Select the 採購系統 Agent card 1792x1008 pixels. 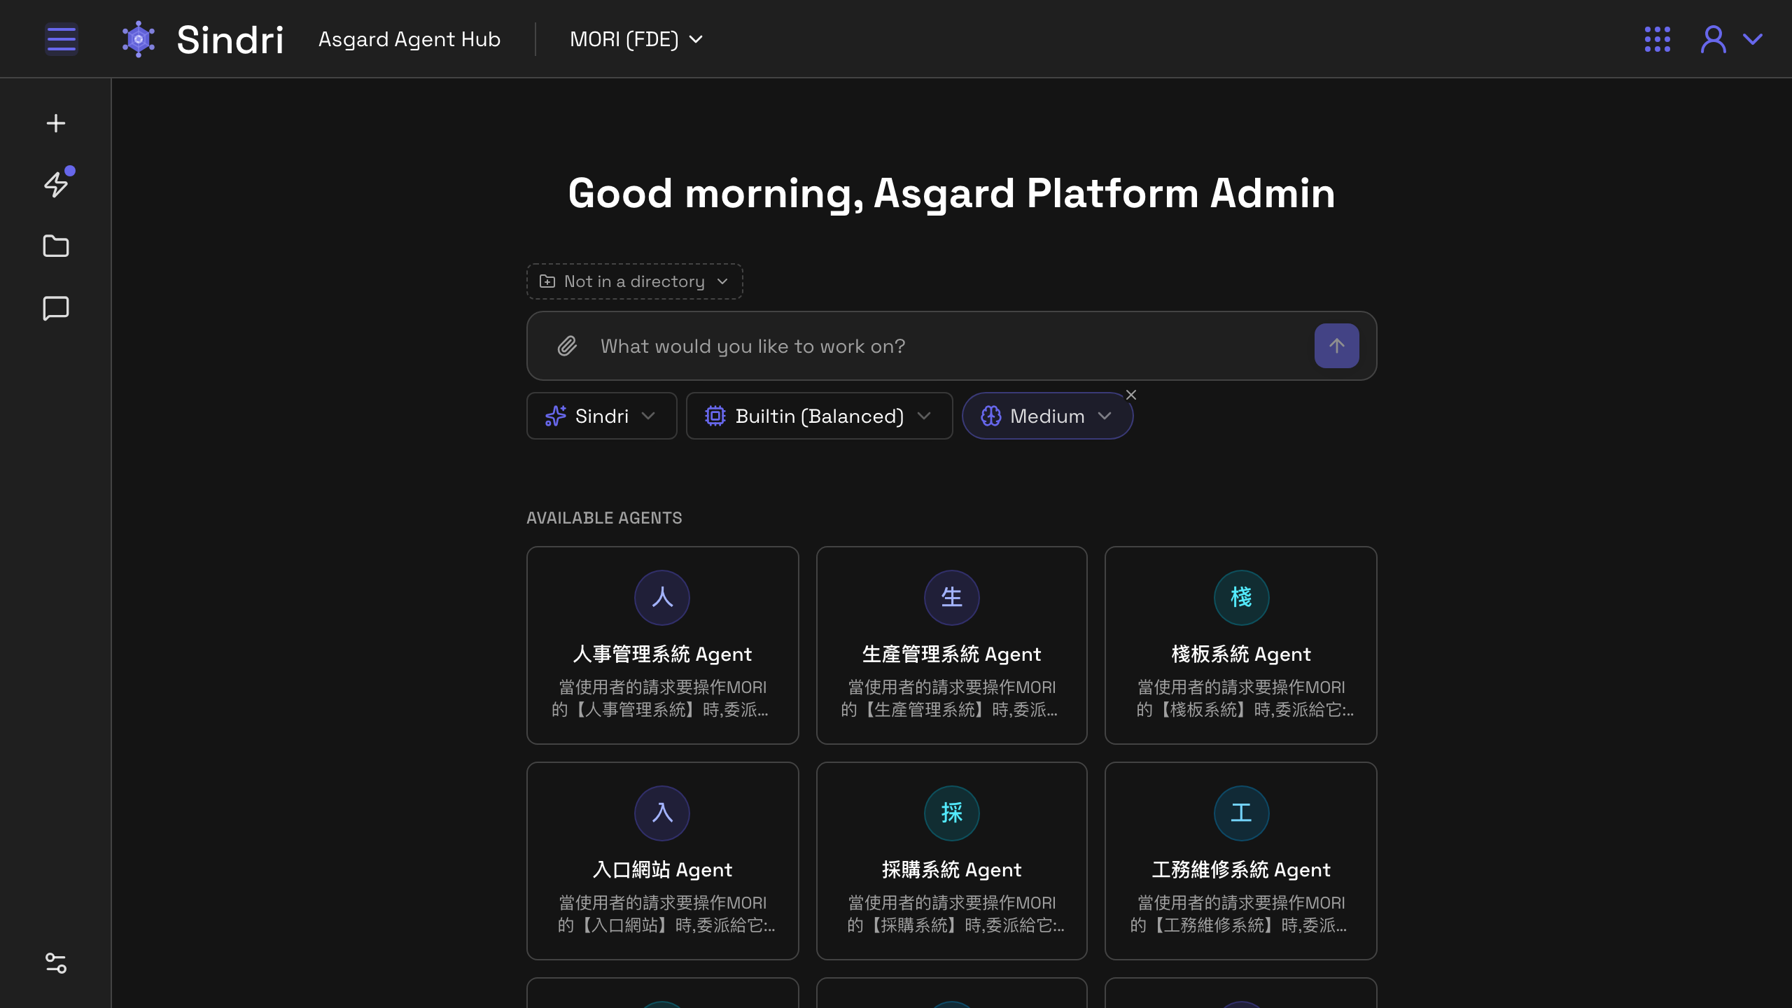click(x=951, y=860)
